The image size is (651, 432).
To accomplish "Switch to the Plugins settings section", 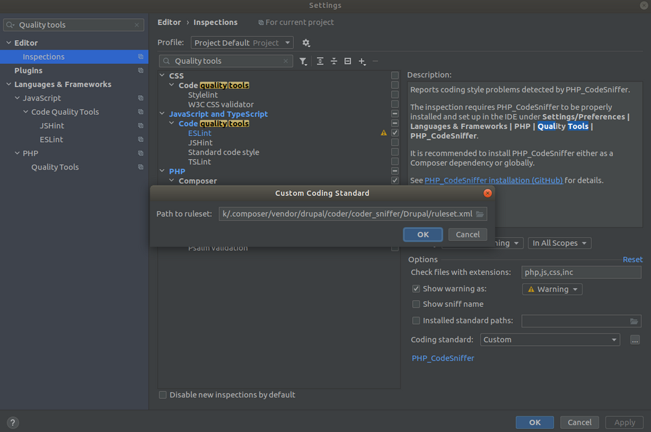I will pyautogui.click(x=28, y=70).
